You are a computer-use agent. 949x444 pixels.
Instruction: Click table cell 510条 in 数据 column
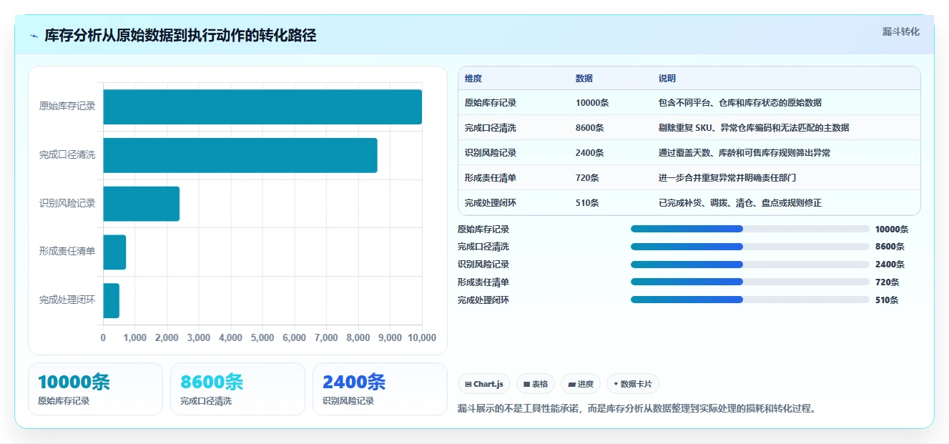point(588,203)
